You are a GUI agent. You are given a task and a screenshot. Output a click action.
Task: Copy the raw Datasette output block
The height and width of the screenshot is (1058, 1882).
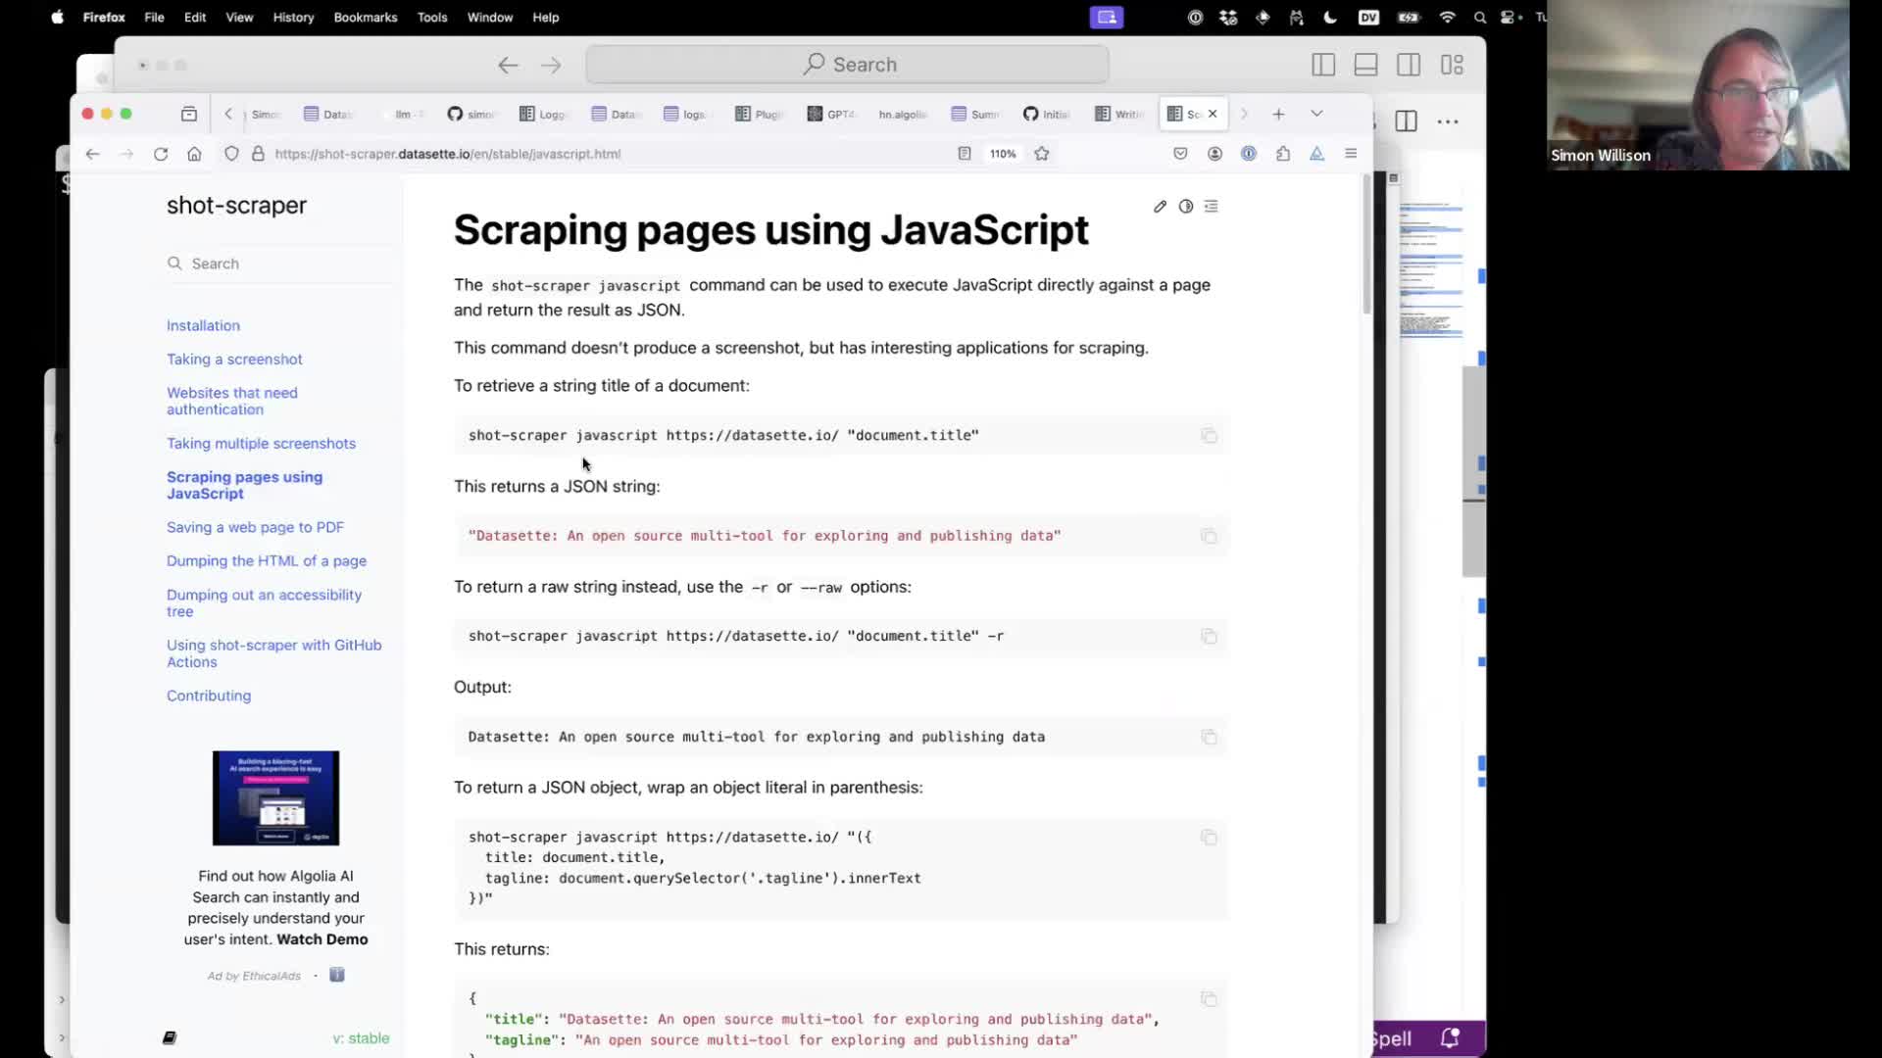tap(1209, 737)
